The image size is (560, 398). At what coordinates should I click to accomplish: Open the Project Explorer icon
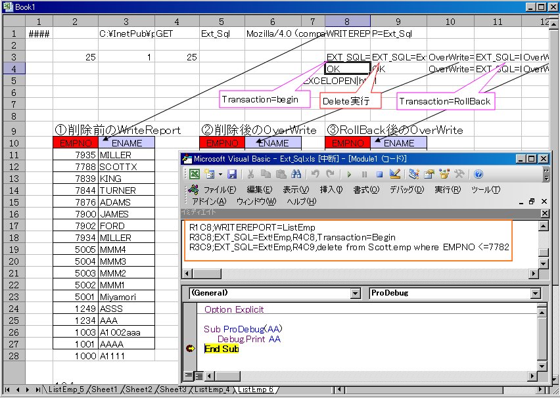coord(413,174)
